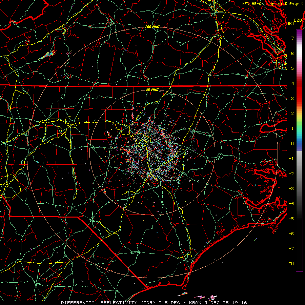Click the 50 NMI range ring label

point(152,89)
